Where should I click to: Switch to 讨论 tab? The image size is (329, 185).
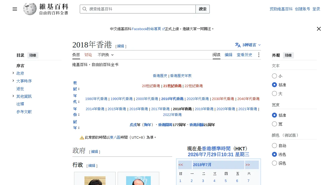click(x=88, y=55)
